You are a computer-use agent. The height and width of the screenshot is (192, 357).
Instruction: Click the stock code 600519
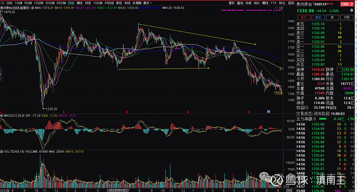point(320,4)
